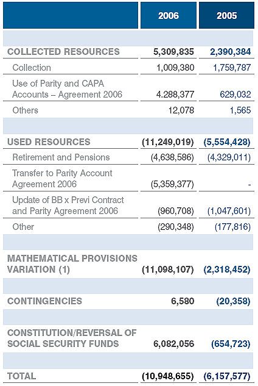258x386 pixels.
Task: Click USED RESOURCES 2006 total (11,249,019)
Action: tap(168, 142)
